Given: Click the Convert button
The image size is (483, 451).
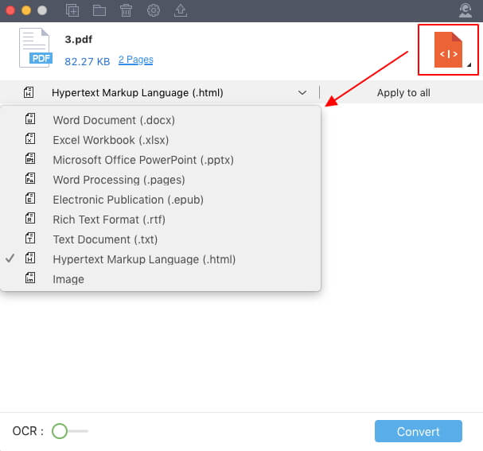Looking at the screenshot, I should (419, 431).
